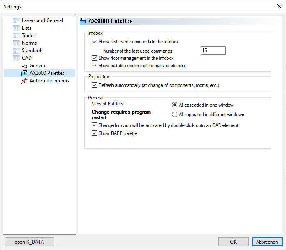Click the Norms tree icon
Viewport: 286px width, 250px height.
(16, 43)
